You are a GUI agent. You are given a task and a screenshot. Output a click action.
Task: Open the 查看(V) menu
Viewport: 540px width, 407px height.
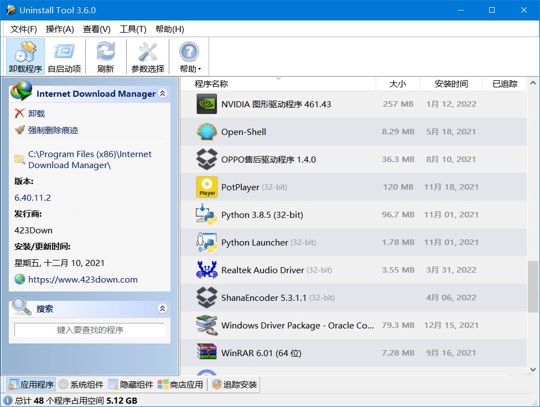pos(96,28)
